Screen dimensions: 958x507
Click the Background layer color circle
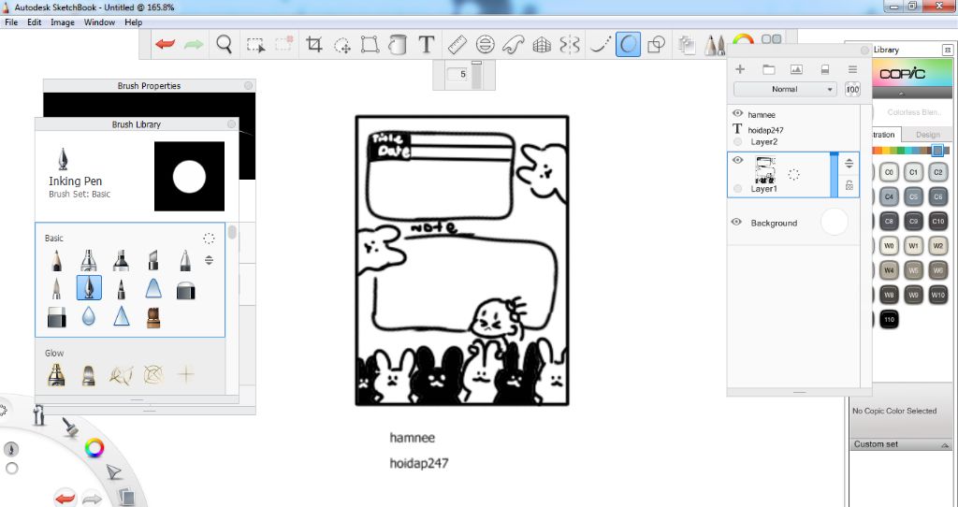point(834,223)
